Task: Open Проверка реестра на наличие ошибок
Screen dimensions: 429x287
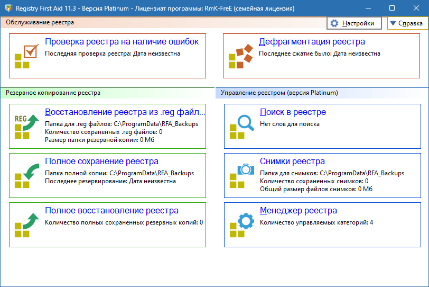Action: (122, 42)
